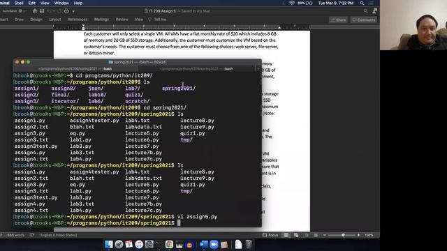Open Notification Center in menu bar

pyautogui.click(x=372, y=3)
